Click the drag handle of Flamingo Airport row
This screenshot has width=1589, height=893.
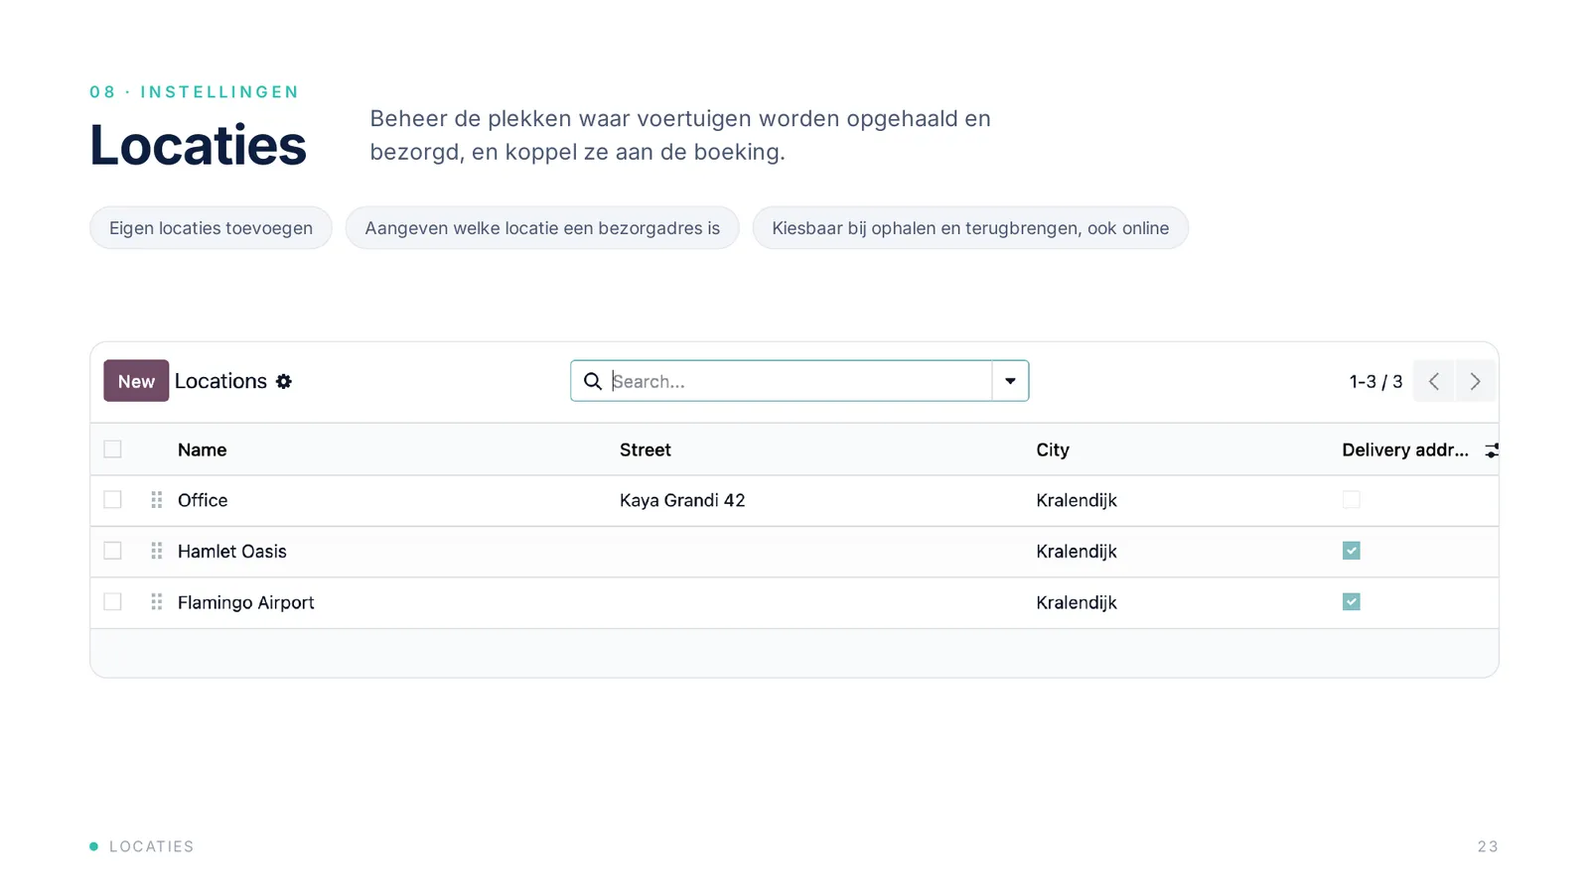point(156,602)
